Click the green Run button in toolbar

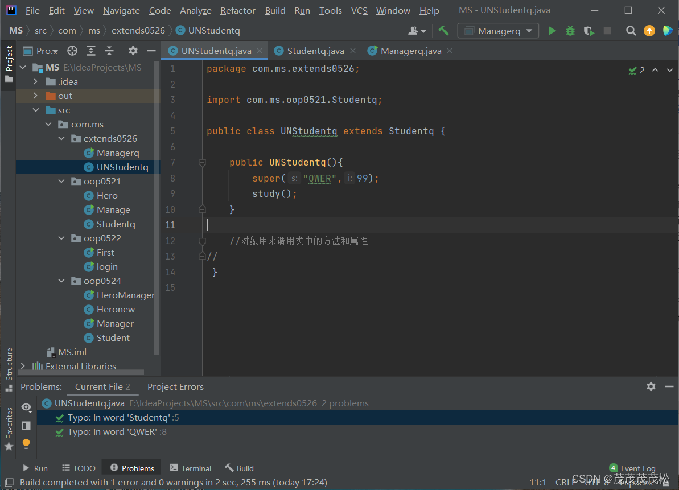[x=552, y=31]
